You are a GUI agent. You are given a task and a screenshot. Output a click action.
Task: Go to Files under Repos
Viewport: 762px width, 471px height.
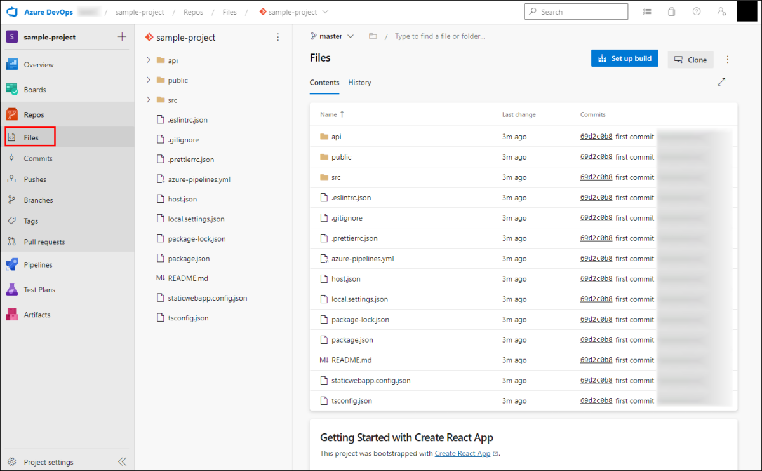point(30,137)
